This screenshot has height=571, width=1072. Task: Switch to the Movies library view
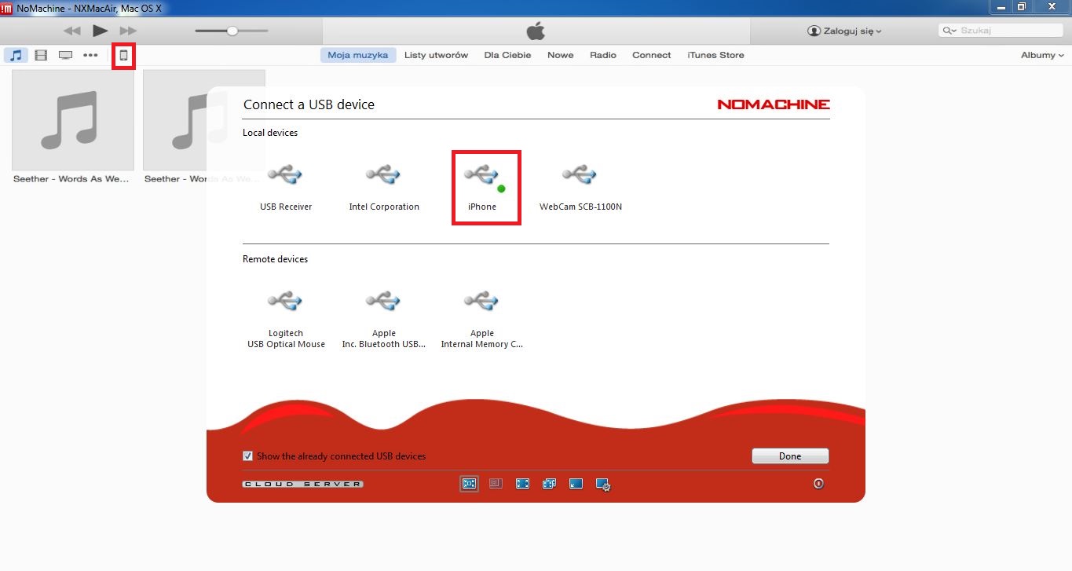tap(41, 55)
